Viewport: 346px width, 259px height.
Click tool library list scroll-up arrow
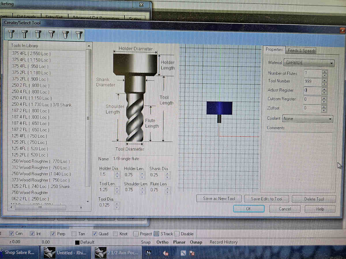coord(89,46)
